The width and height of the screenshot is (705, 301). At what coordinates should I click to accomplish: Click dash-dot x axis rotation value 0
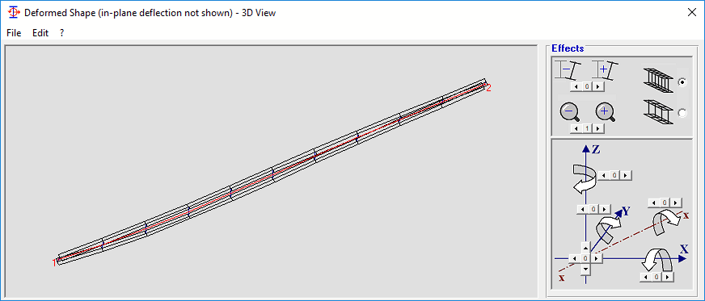coord(665,203)
